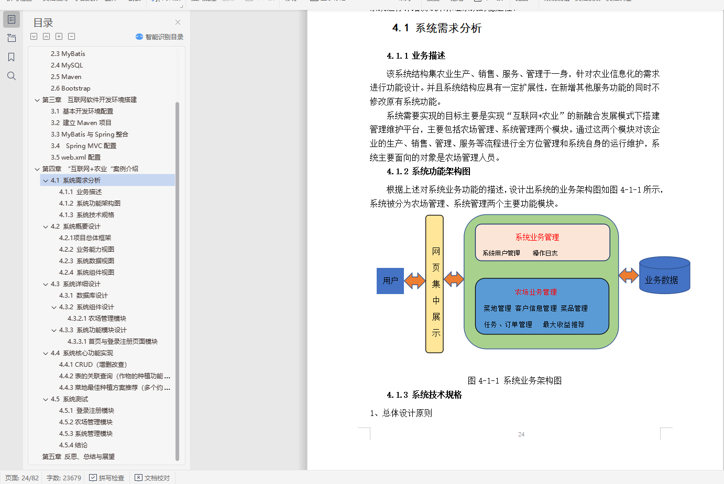Open 4.4.2 表的关联查询 entry

[x=114, y=376]
